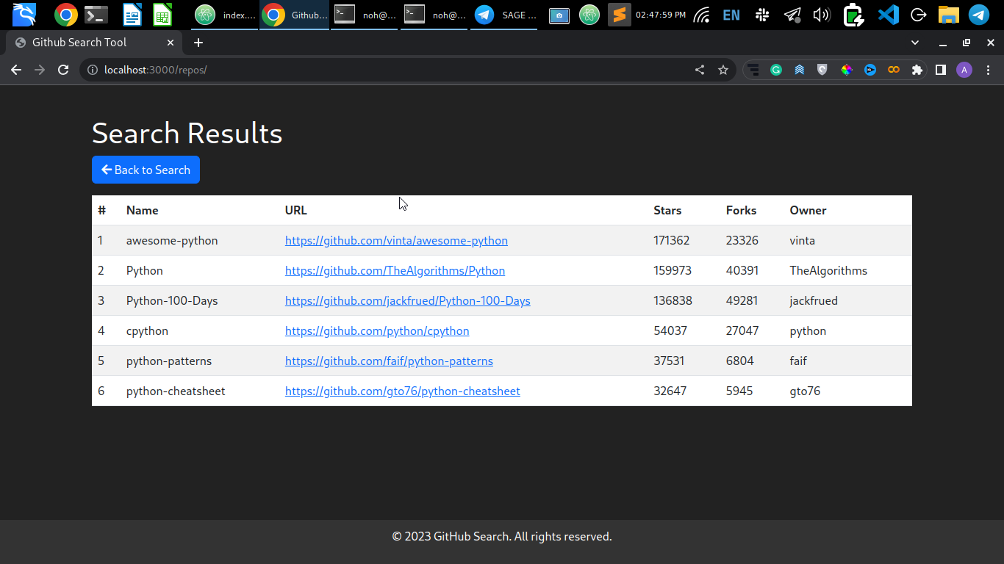The image size is (1004, 564).
Task: Close the Github Search Tool tab
Action: point(171,43)
